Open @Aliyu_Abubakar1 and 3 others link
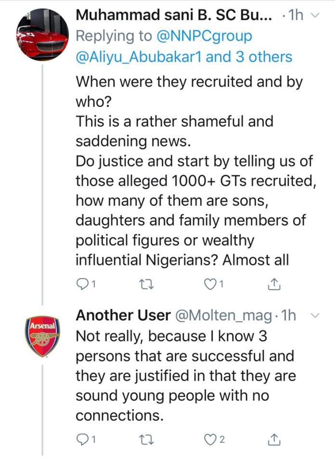The image size is (335, 462). (184, 57)
